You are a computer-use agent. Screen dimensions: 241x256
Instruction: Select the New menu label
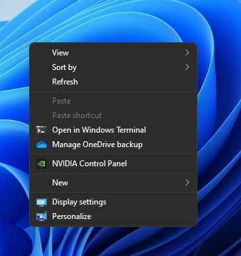coord(60,183)
